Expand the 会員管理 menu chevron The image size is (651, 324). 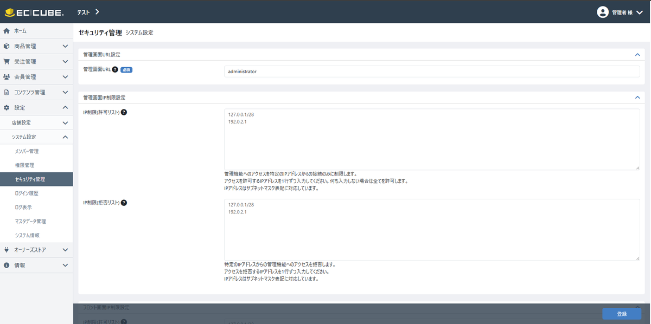(x=65, y=77)
